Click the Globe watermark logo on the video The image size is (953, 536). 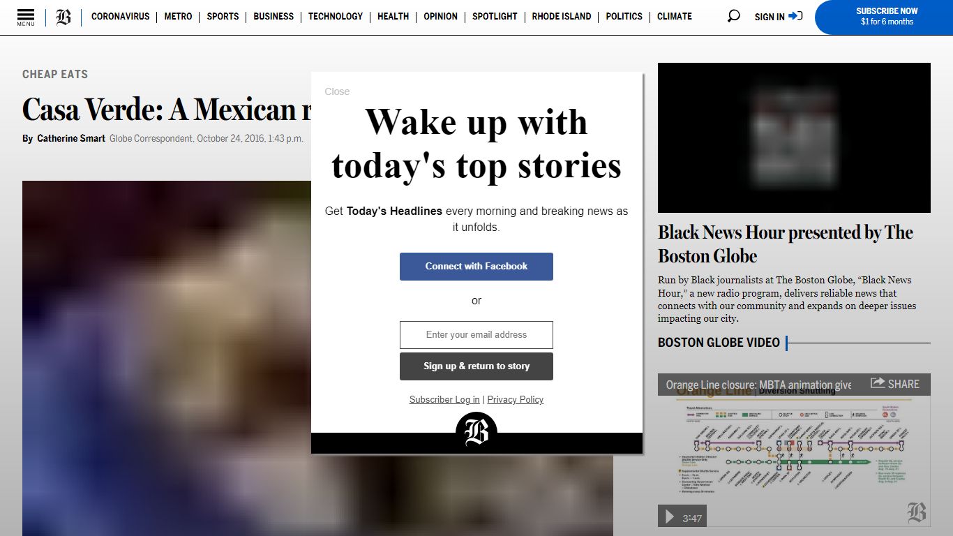pos(917,513)
